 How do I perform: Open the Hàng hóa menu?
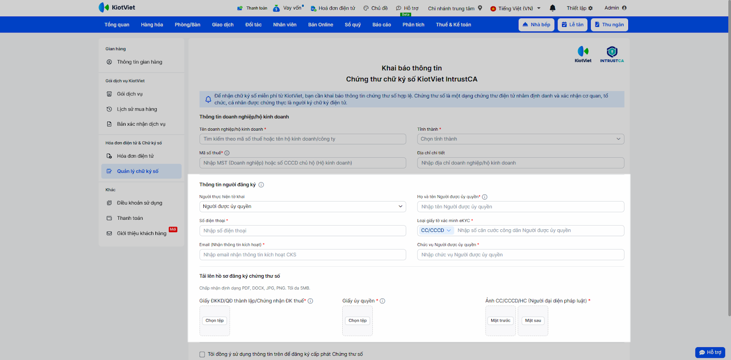tap(152, 25)
